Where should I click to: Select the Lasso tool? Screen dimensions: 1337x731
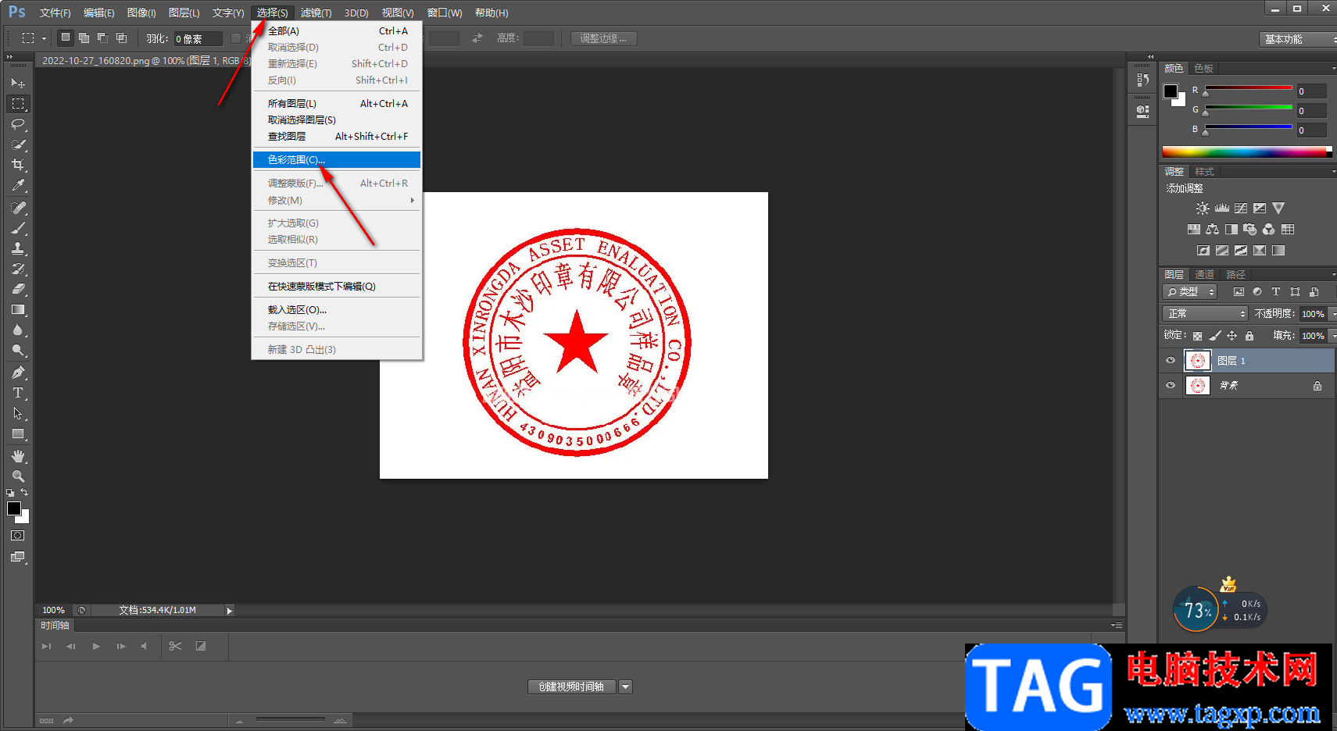click(x=18, y=124)
